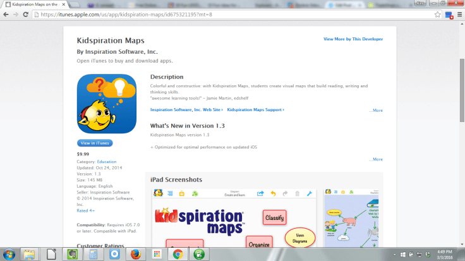
Task: Open Kidspiration Maps Support link
Action: tap(255, 110)
